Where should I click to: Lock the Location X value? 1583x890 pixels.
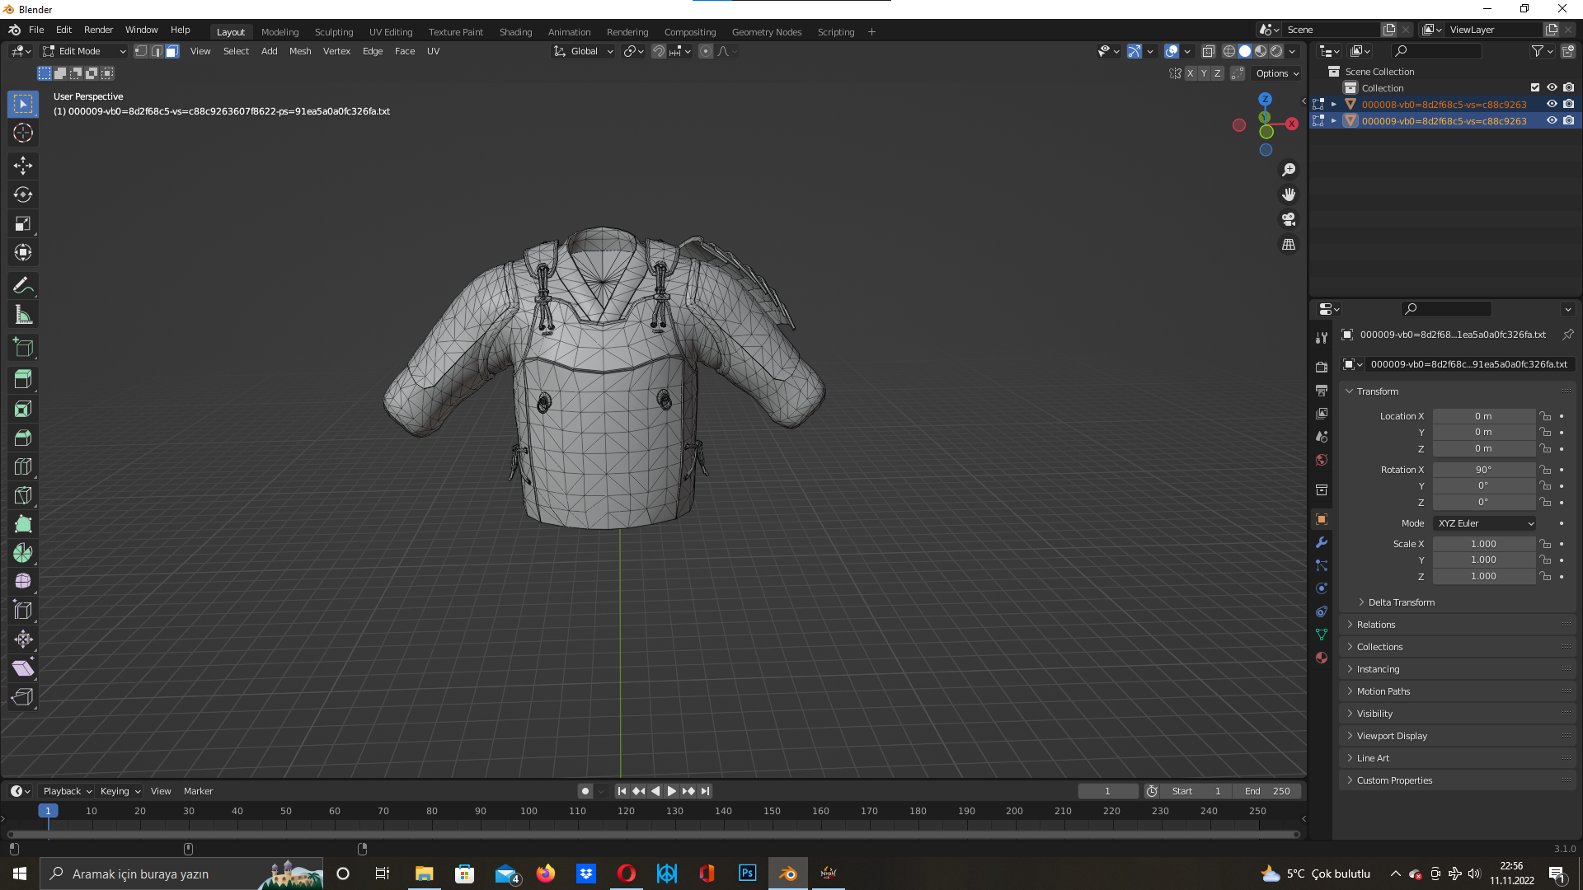point(1546,416)
